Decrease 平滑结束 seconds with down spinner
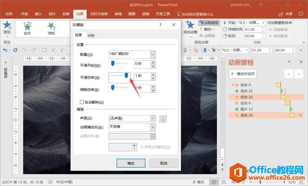The height and width of the screenshot is (186, 308). 153,79
